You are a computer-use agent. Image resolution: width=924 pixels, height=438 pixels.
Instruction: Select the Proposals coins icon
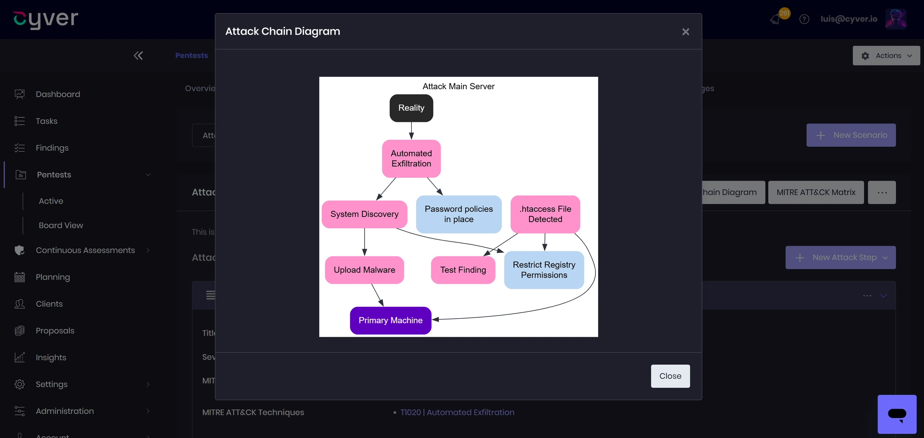coord(19,330)
